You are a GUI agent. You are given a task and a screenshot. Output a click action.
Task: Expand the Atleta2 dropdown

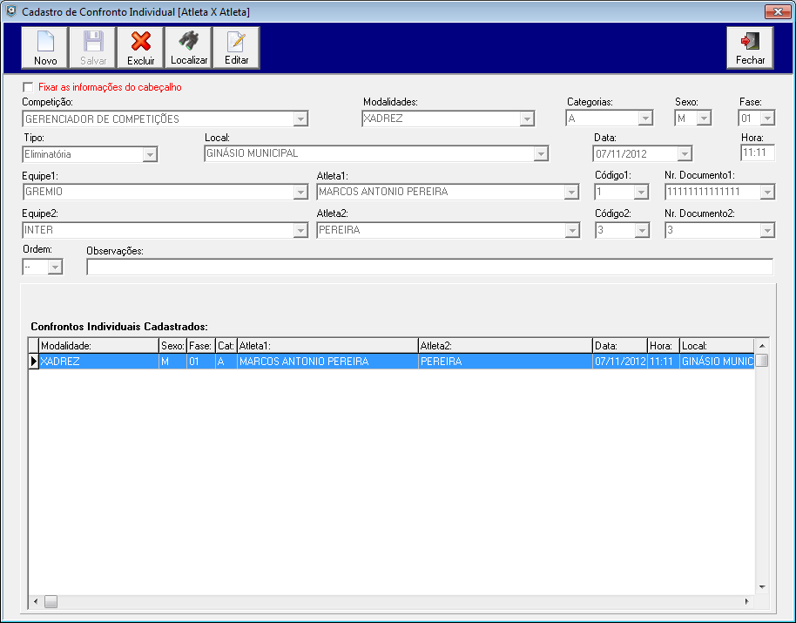point(572,231)
